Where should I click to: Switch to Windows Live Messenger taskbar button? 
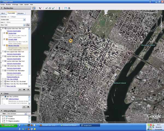[x=69, y=125]
